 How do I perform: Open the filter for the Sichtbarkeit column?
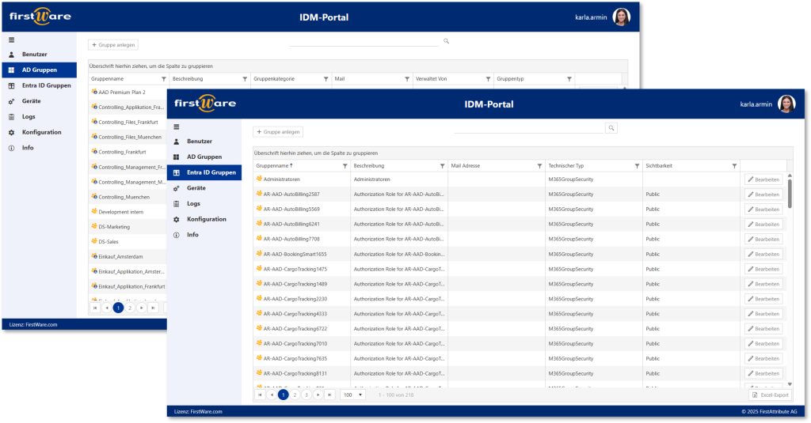pyautogui.click(x=734, y=166)
